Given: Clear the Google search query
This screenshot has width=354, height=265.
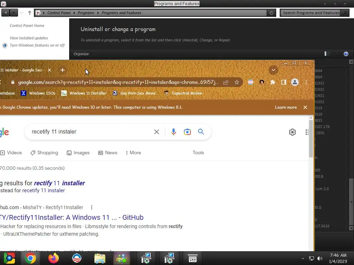Looking at the screenshot, I should coord(157,132).
